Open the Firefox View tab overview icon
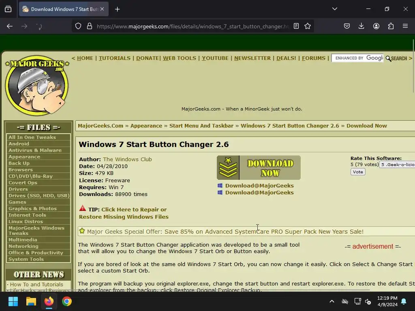The width and height of the screenshot is (415, 311). [x=8, y=9]
